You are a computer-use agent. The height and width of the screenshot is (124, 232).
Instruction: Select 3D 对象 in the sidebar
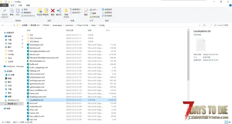11,75
